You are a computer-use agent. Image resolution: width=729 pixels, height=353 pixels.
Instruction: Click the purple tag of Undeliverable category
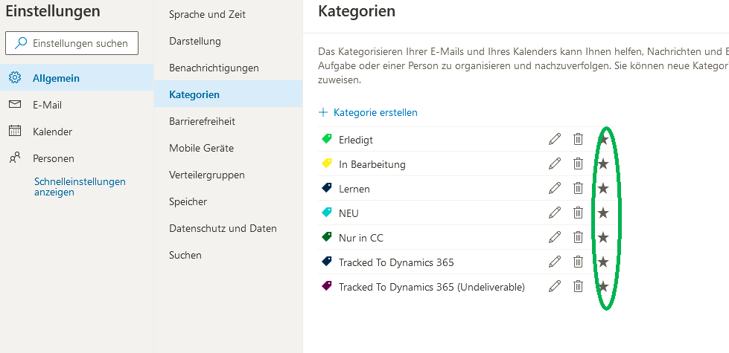326,286
